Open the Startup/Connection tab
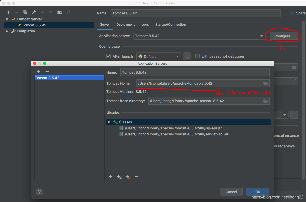The image size is (306, 202). [x=170, y=25]
